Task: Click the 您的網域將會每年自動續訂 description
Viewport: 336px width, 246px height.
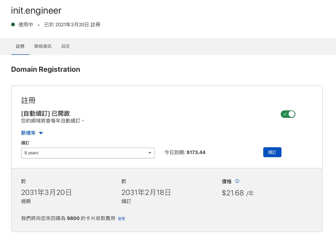Action: (53, 121)
